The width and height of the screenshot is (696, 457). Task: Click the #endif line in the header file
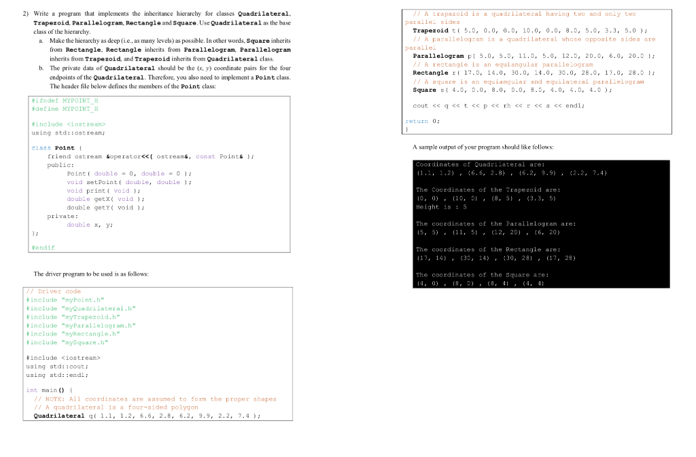point(46,247)
